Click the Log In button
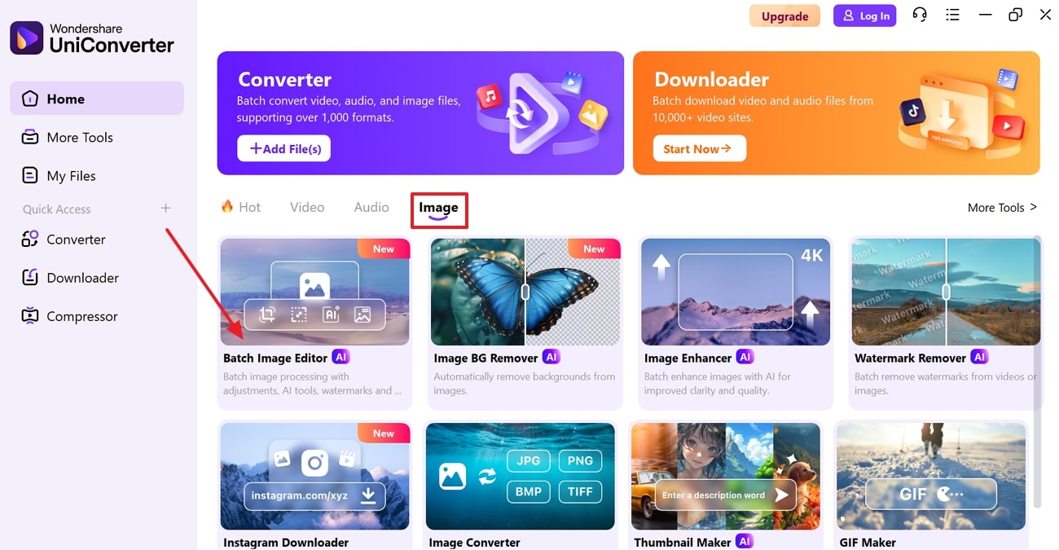 [864, 15]
